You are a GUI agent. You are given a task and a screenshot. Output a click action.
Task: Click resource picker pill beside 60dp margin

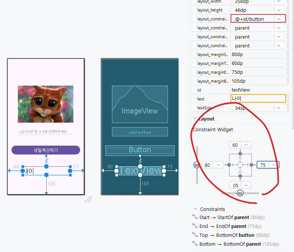(x=288, y=63)
